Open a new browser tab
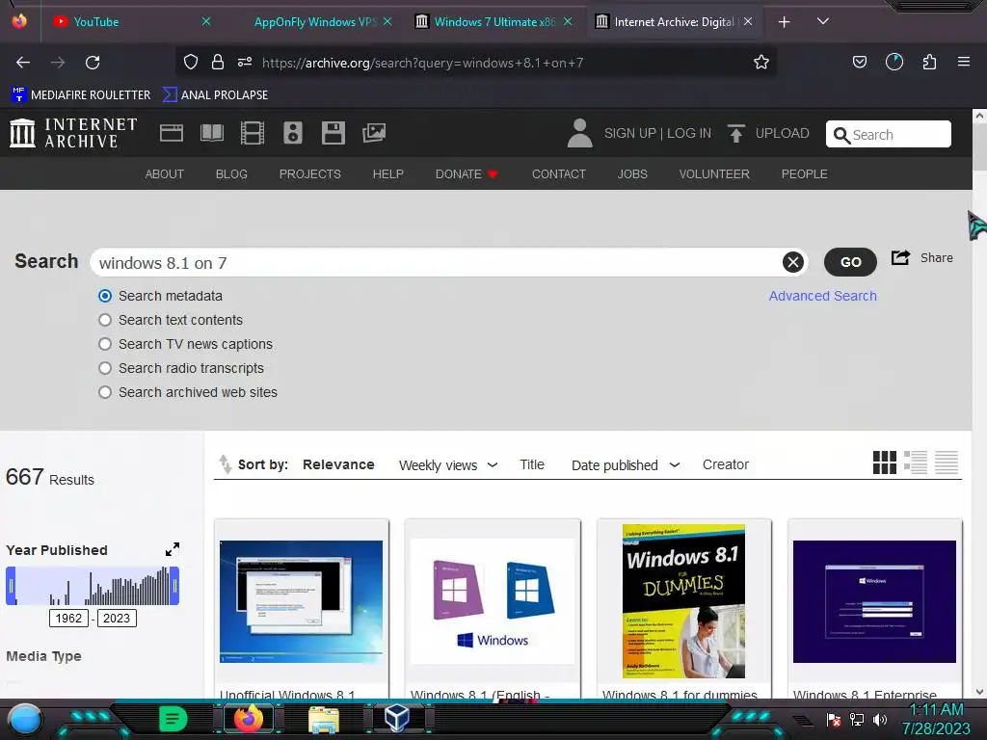Screen dimensions: 987x740 (785, 22)
